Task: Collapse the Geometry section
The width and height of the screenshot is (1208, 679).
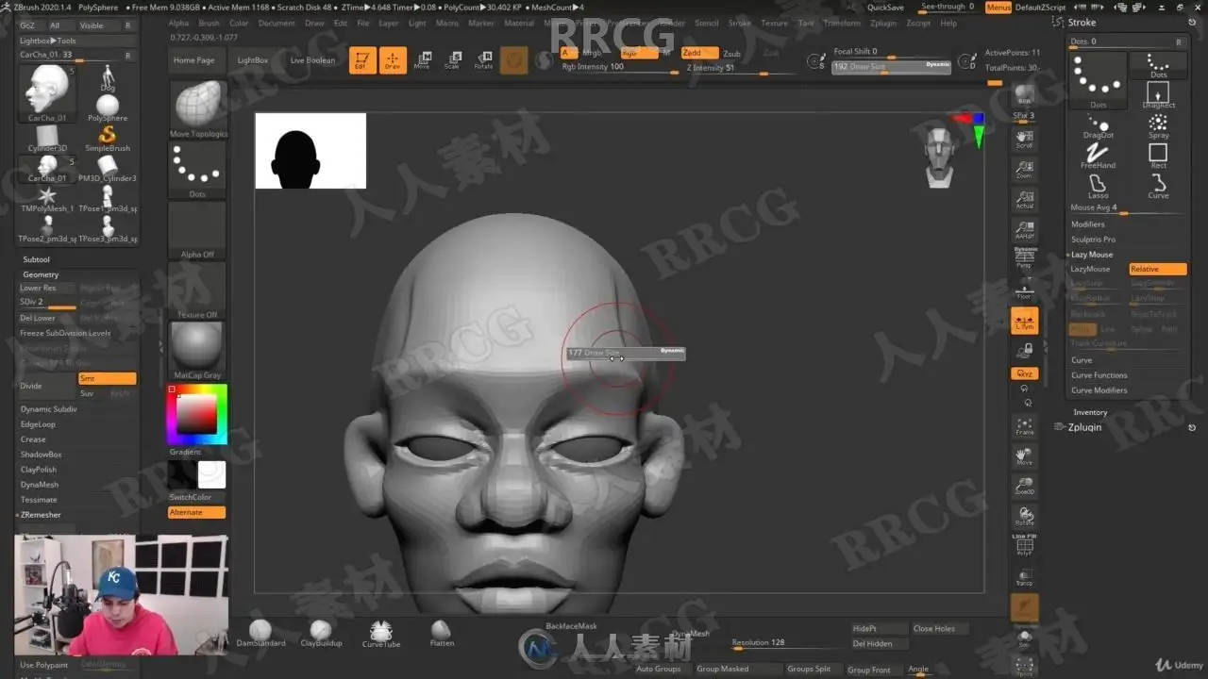Action: click(x=41, y=274)
